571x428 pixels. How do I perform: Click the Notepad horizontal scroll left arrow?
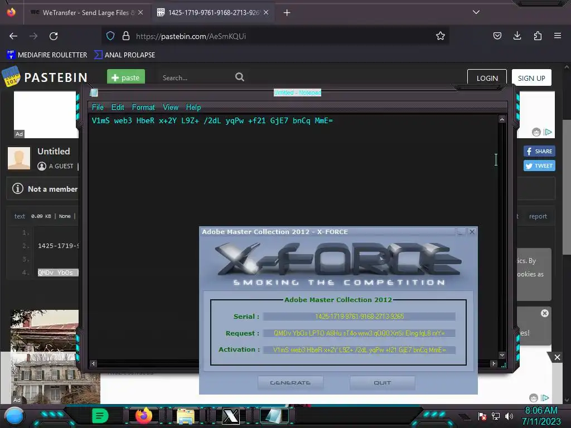93,363
